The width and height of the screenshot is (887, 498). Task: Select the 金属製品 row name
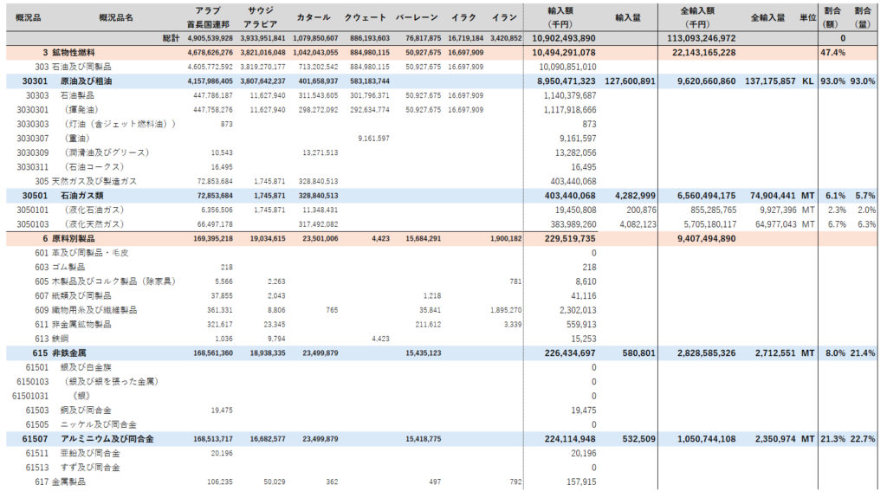(x=68, y=482)
